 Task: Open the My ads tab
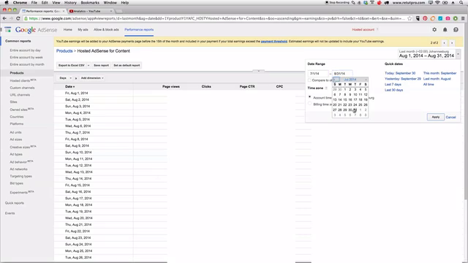click(x=83, y=29)
